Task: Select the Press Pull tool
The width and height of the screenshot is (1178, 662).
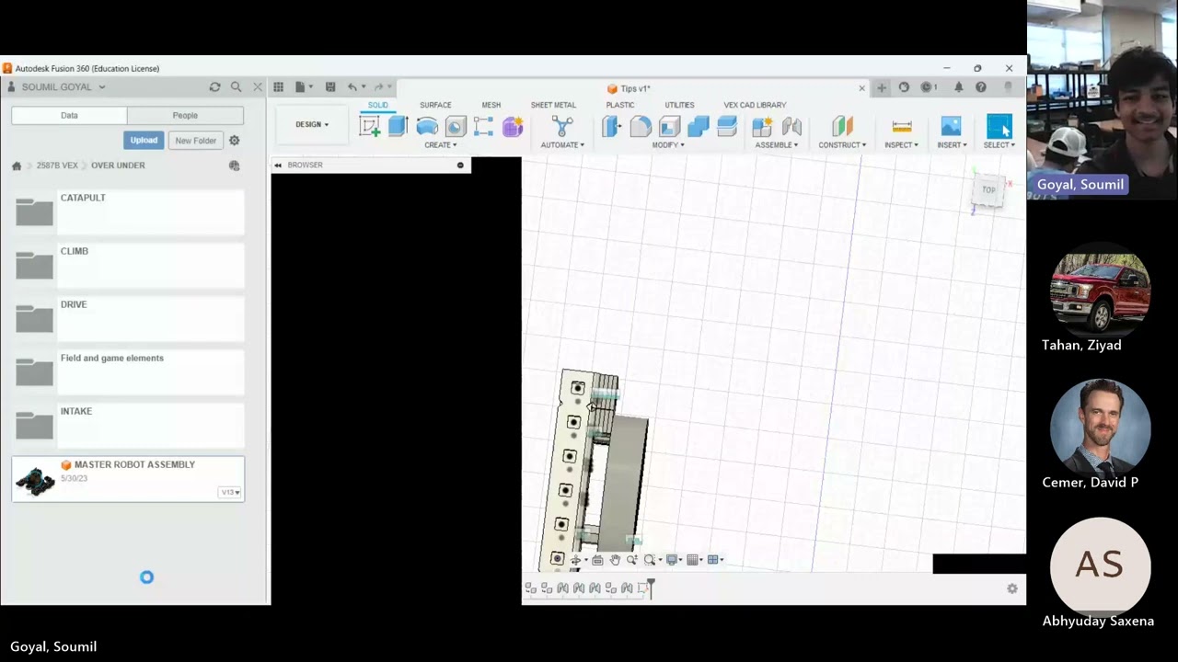Action: tap(612, 127)
